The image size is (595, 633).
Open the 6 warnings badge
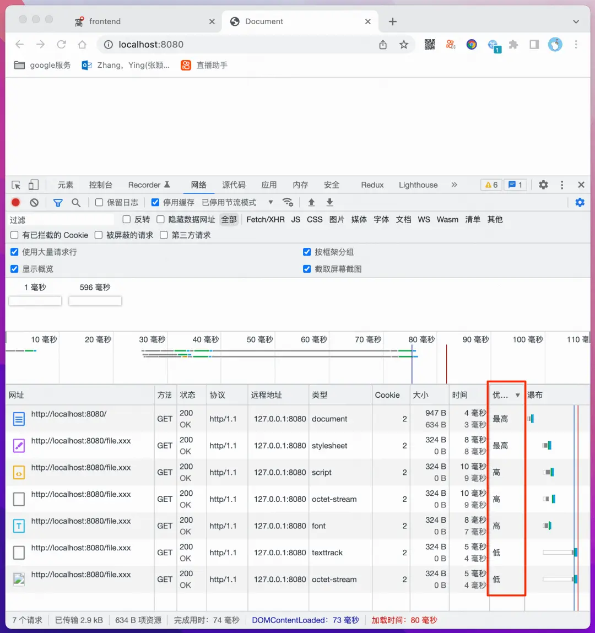(x=491, y=185)
